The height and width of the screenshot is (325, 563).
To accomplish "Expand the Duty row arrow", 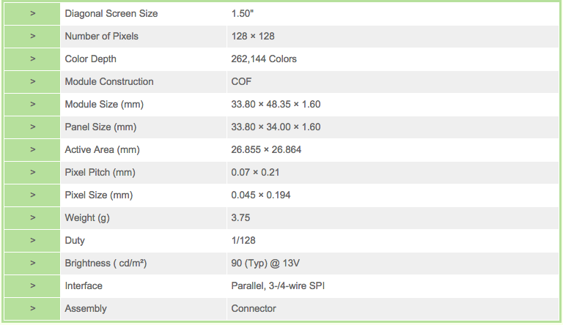I will pyautogui.click(x=33, y=240).
